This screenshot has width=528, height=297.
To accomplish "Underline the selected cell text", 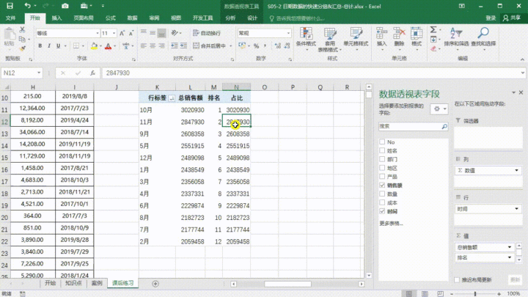I will click(58, 45).
